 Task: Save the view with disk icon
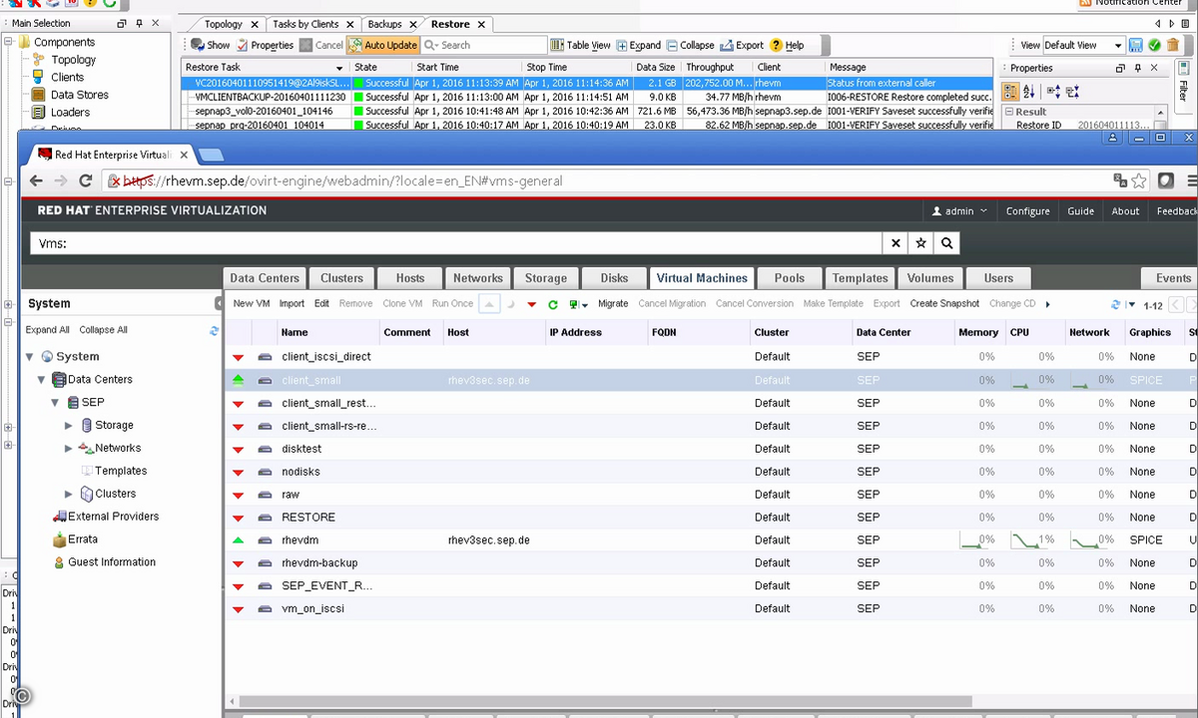pos(1136,45)
